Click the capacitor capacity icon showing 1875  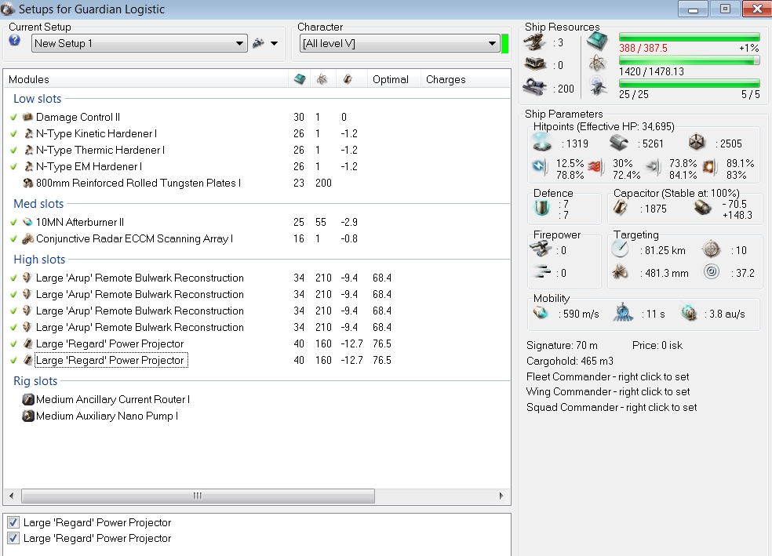coord(621,208)
